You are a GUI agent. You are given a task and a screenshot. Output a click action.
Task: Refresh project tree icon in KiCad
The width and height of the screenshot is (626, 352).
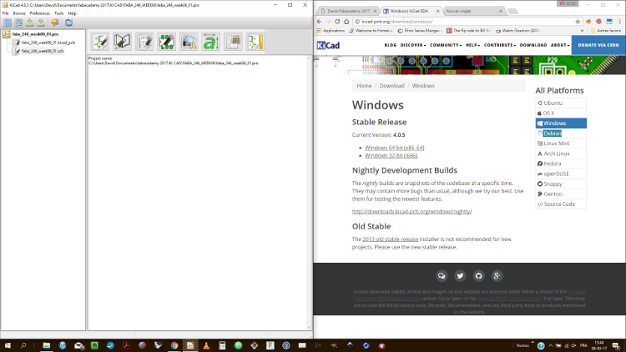(x=69, y=23)
